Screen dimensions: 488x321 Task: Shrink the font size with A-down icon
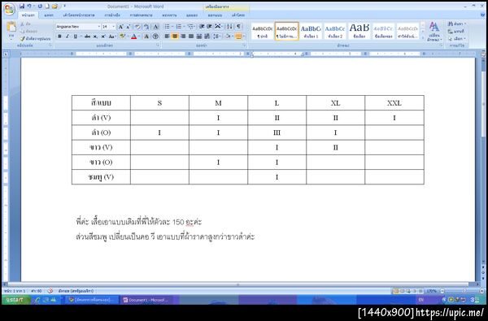click(128, 27)
